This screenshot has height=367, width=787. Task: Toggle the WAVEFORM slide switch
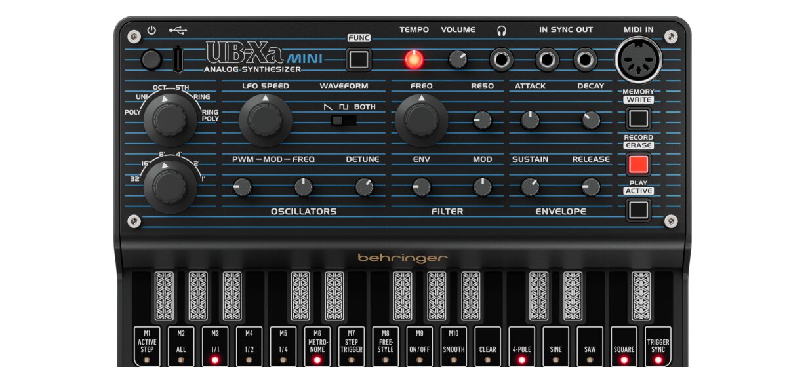[344, 121]
